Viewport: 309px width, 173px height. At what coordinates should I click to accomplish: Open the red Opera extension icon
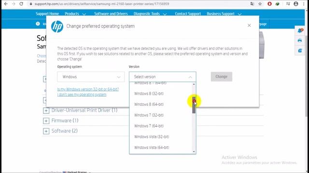click(x=269, y=4)
